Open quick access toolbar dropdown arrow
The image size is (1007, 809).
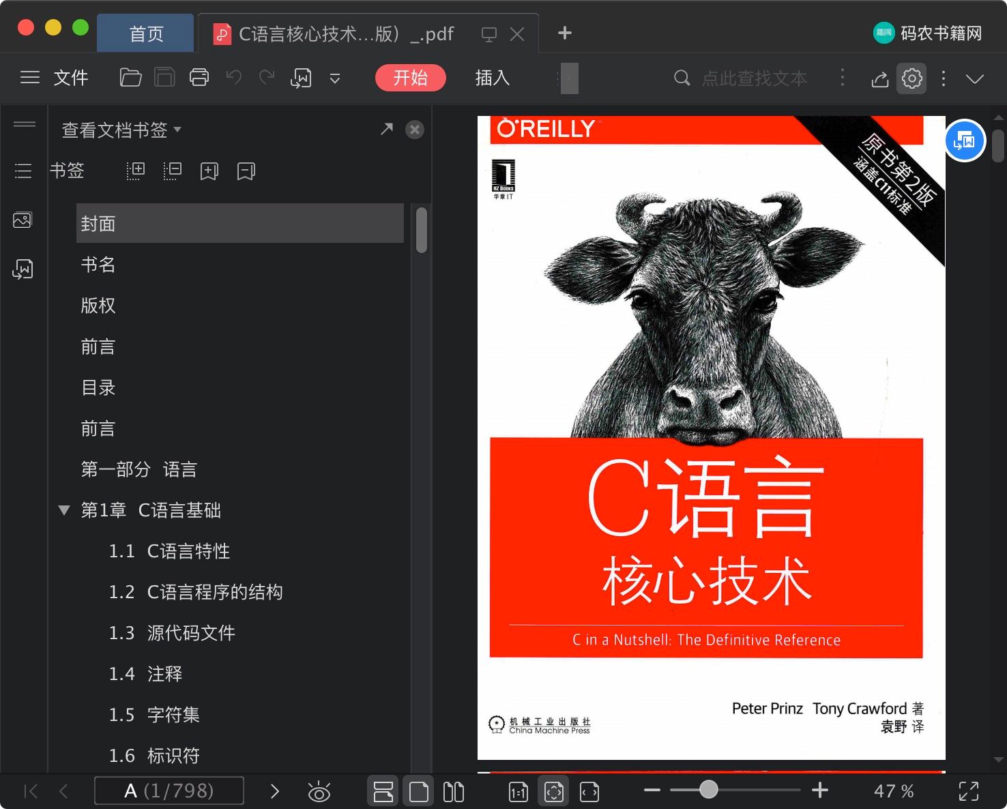[x=335, y=78]
